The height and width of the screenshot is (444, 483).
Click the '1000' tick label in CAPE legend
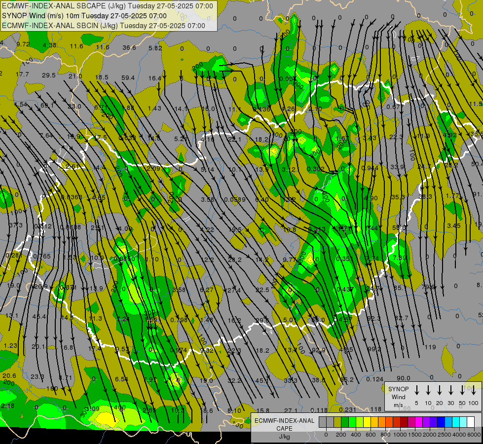point(400,435)
